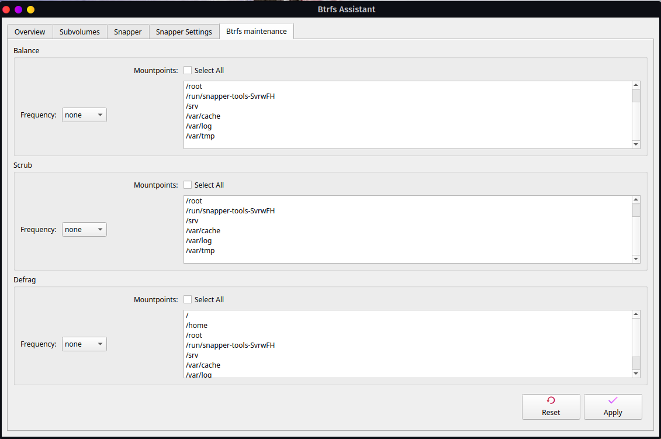Viewport: 661px width, 439px height.
Task: Toggle Select All for Defrag mountpoints
Action: pyautogui.click(x=188, y=299)
